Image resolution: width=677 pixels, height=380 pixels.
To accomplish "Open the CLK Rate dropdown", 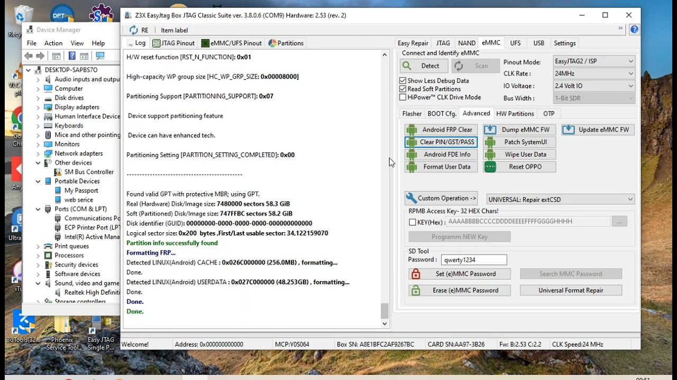I will [x=593, y=73].
